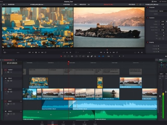Toggle Loop in timeline viewer

click(x=117, y=52)
